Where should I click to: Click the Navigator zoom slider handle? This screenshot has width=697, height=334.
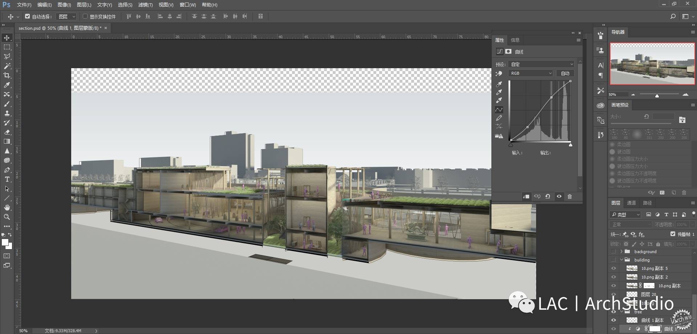(657, 96)
